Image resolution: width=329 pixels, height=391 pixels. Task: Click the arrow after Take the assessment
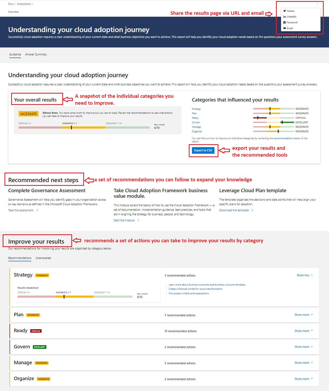tap(37, 210)
